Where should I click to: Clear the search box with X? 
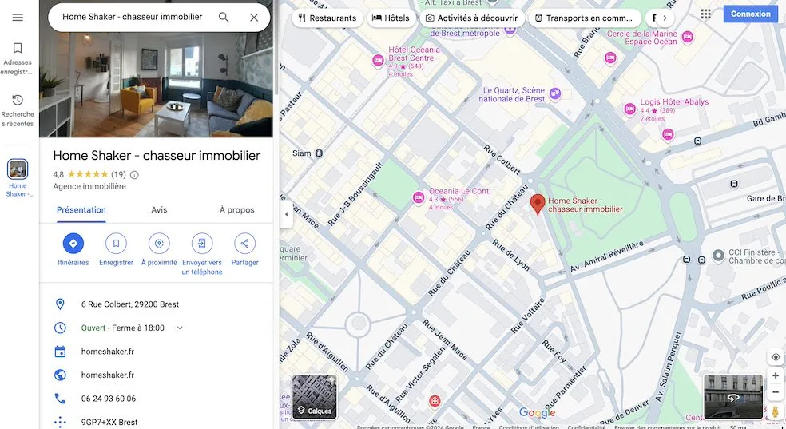pyautogui.click(x=254, y=18)
